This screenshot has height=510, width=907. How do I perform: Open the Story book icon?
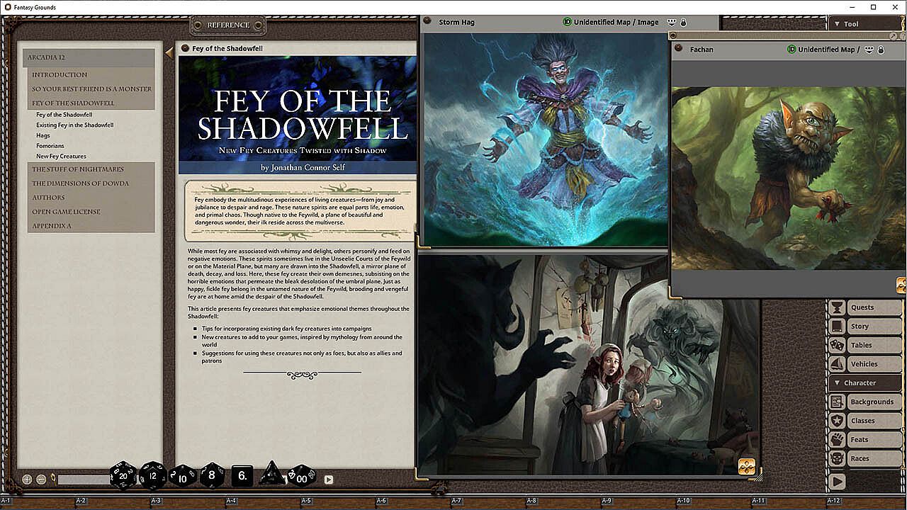click(837, 327)
